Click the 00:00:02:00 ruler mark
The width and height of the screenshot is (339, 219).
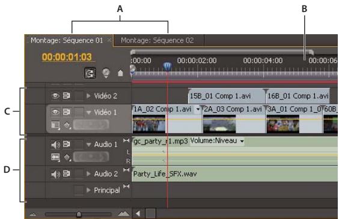point(197,61)
